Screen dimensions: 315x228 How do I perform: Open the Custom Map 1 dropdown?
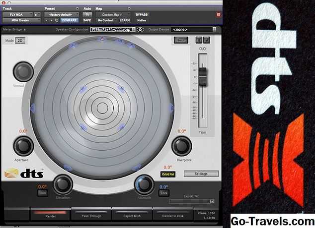113,15
